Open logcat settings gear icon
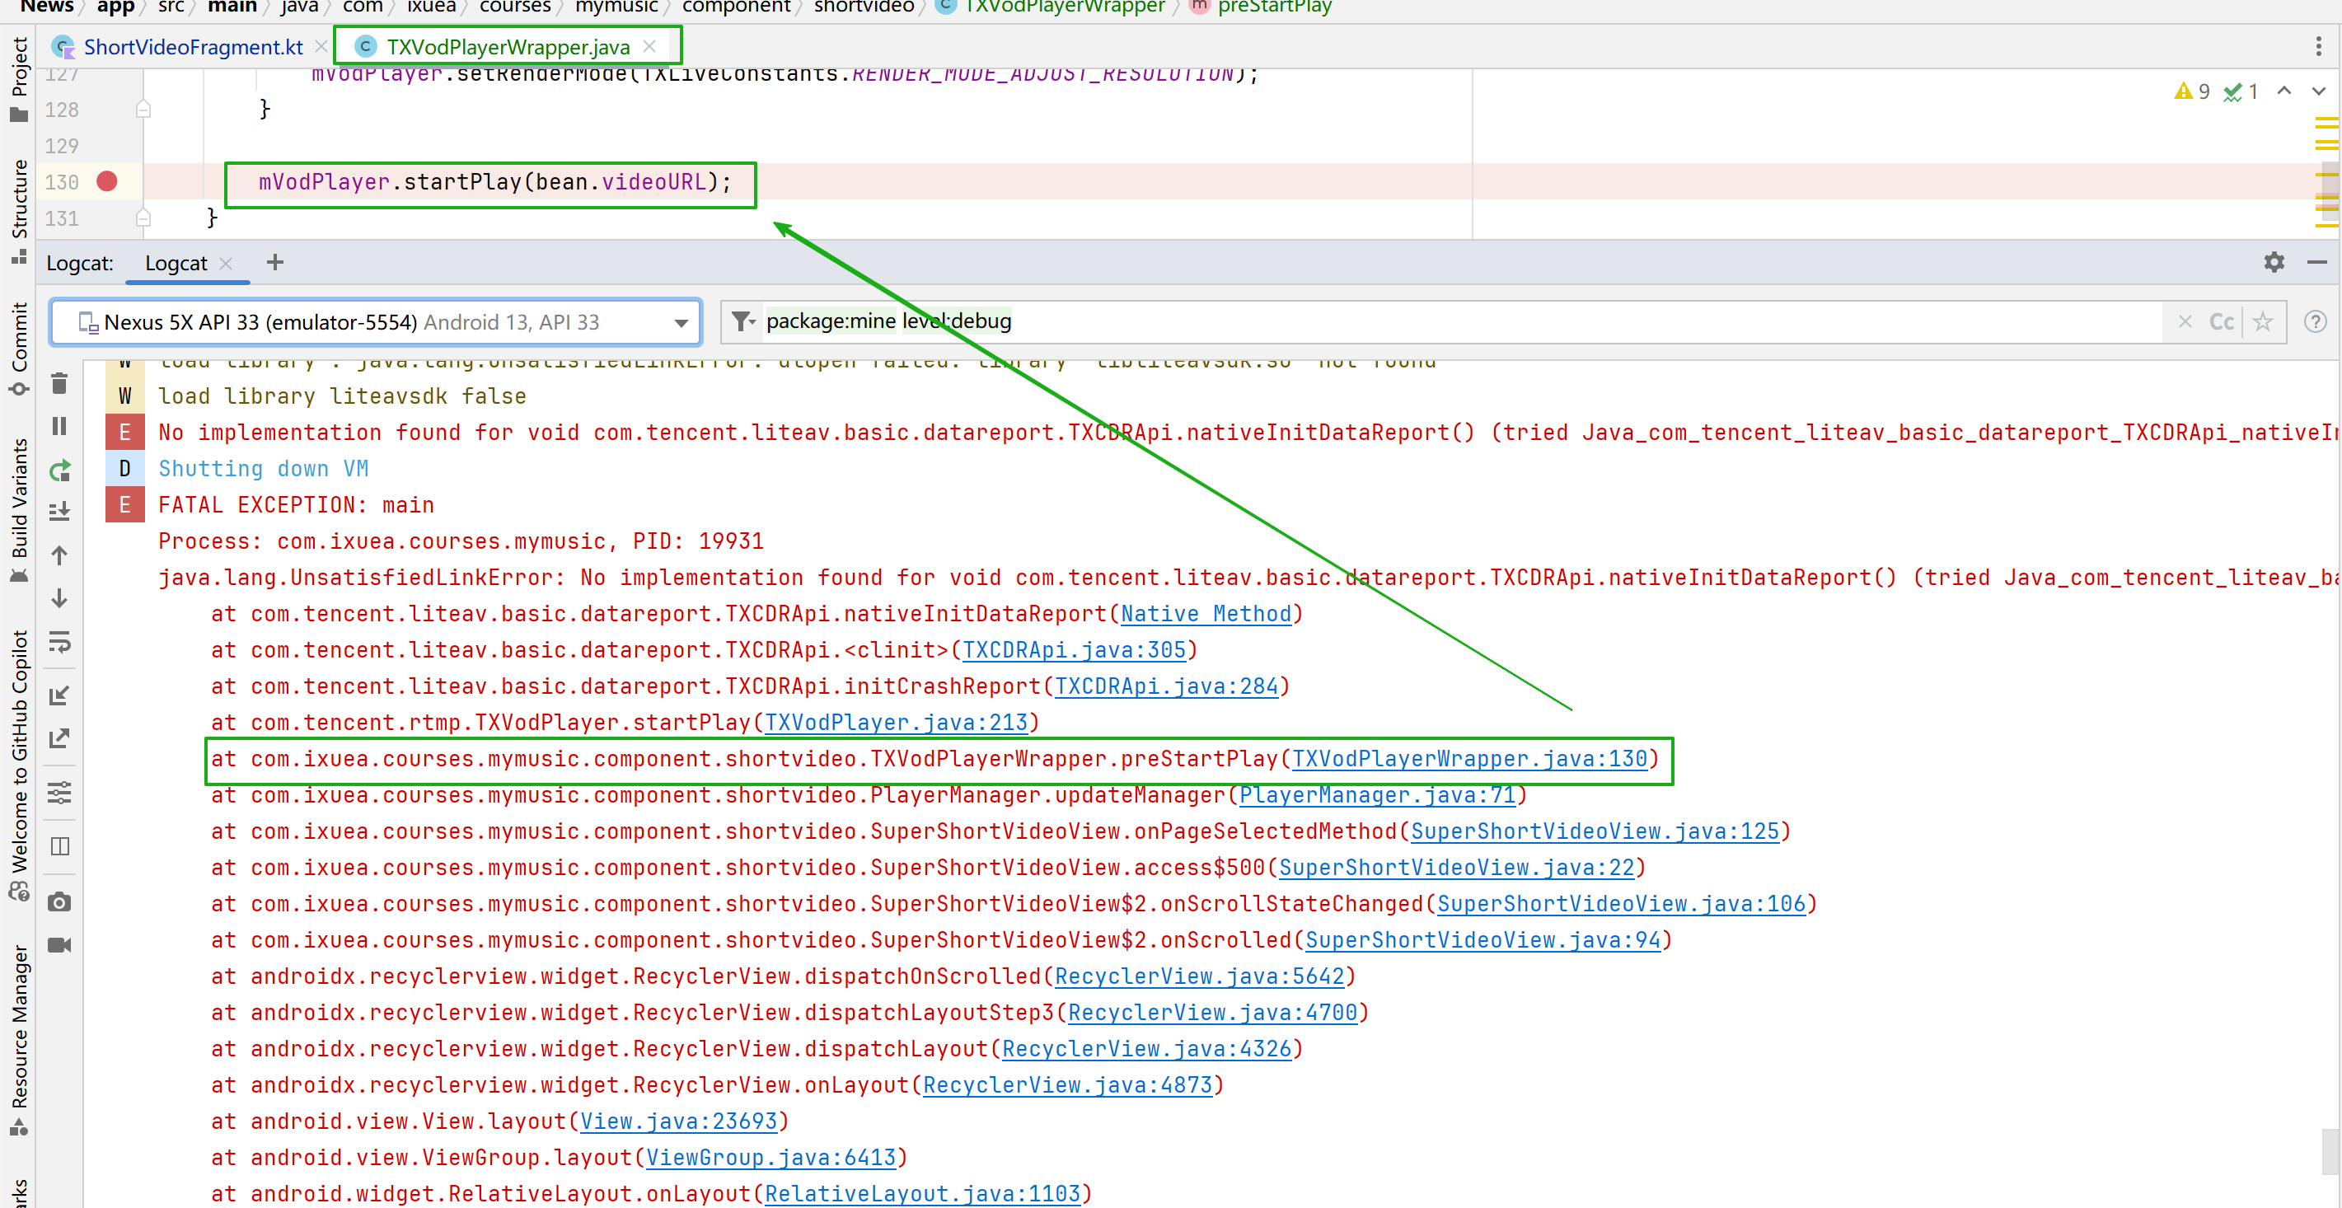This screenshot has height=1208, width=2342. click(x=2274, y=263)
